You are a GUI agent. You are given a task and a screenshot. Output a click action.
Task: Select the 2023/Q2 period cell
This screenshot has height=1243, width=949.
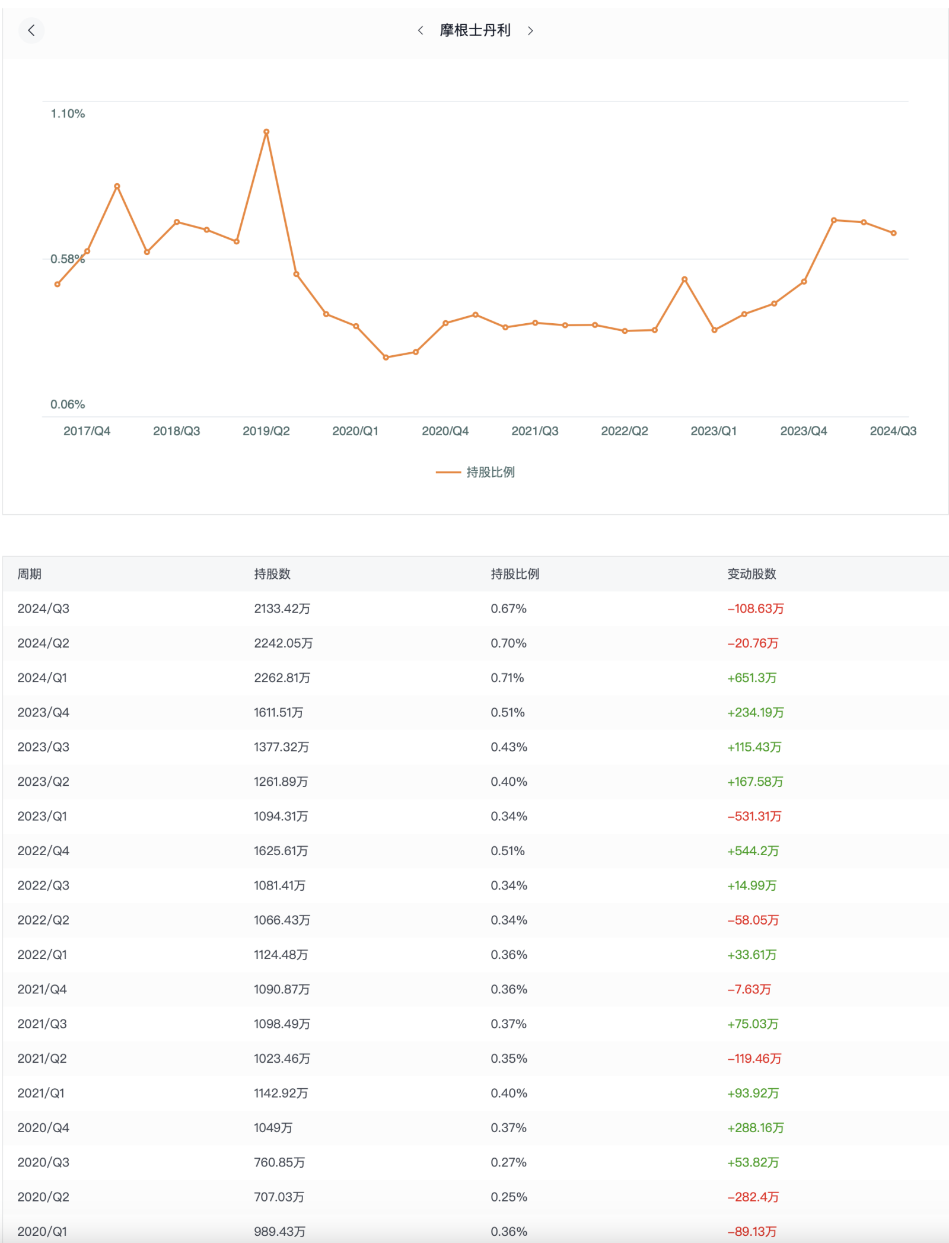click(43, 782)
